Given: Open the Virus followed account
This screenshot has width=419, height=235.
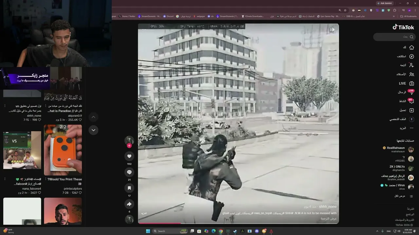Looking at the screenshot, I should pos(397,187).
